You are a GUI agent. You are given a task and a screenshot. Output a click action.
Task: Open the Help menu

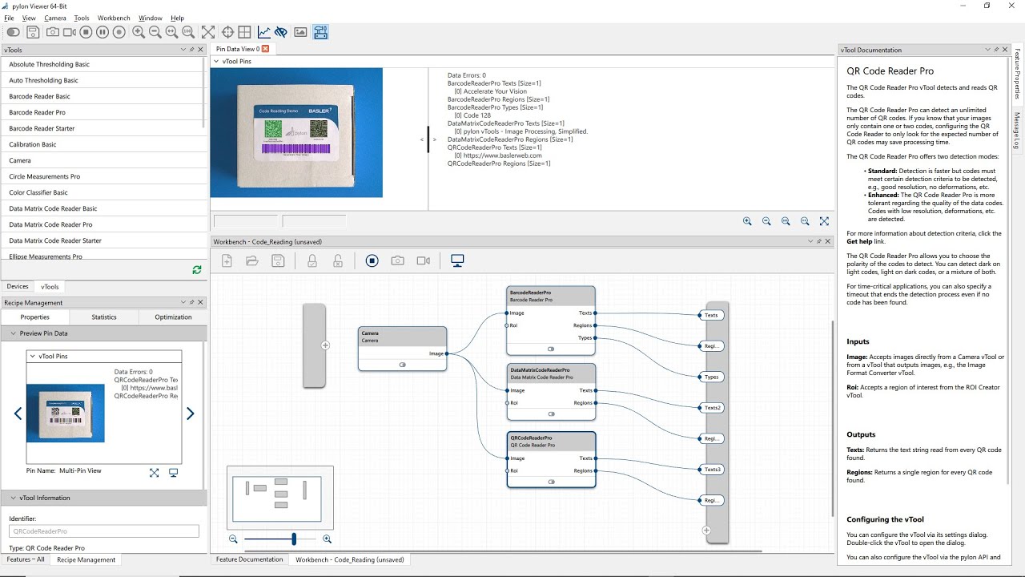[177, 18]
